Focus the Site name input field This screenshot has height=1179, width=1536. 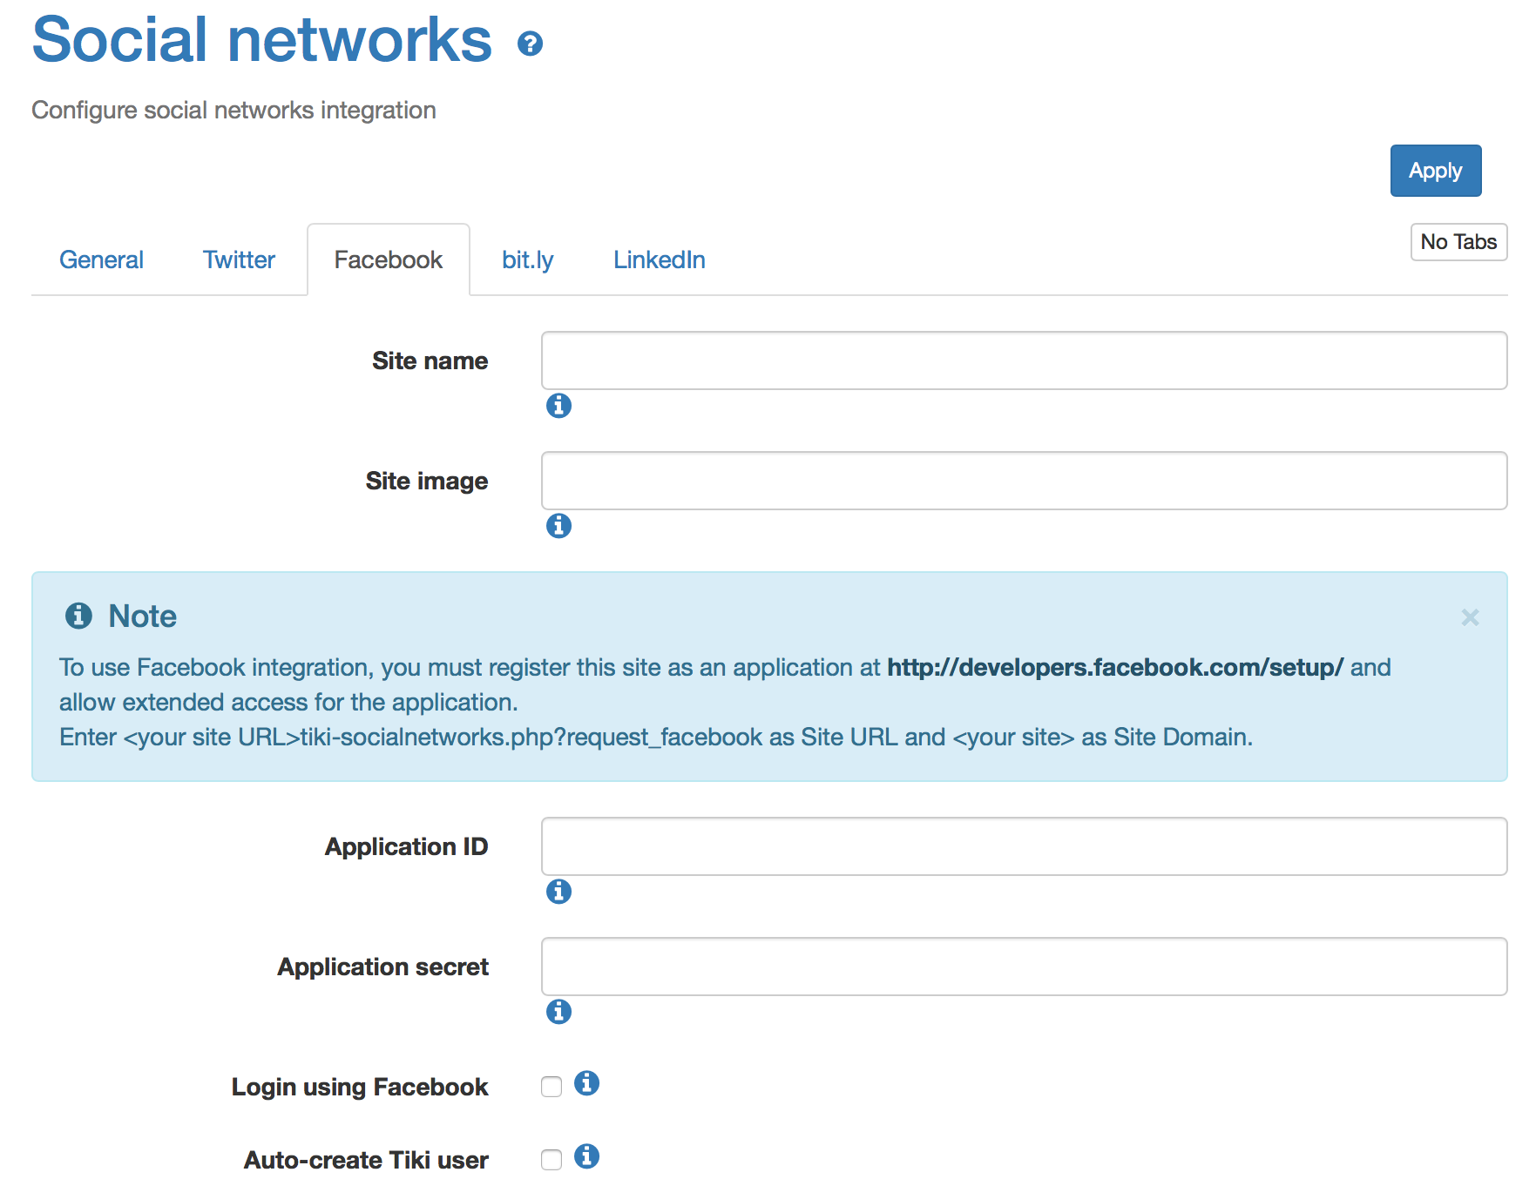point(1024,360)
